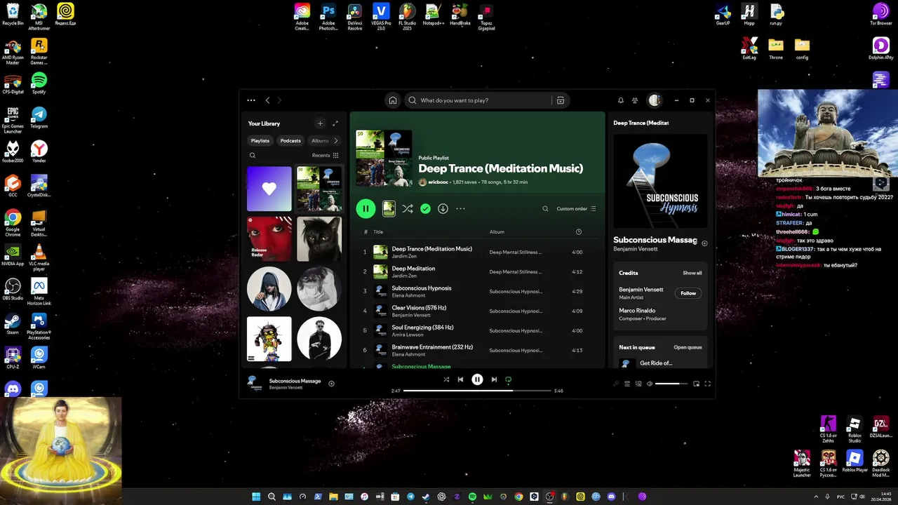Open the Spotify profile avatar menu

(655, 100)
